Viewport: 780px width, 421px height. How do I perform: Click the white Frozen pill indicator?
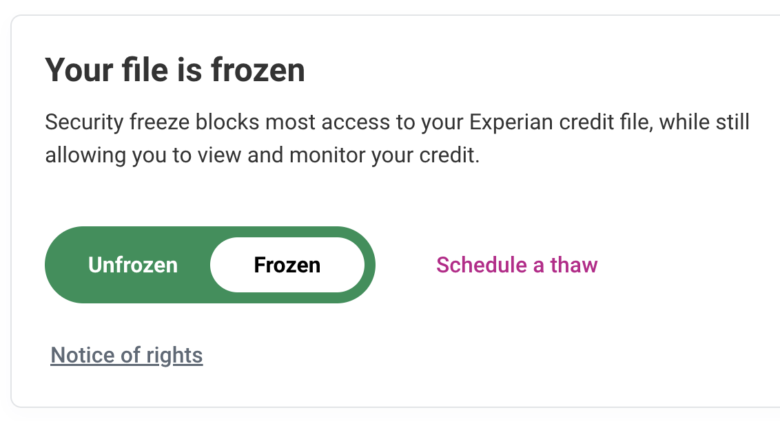[287, 264]
